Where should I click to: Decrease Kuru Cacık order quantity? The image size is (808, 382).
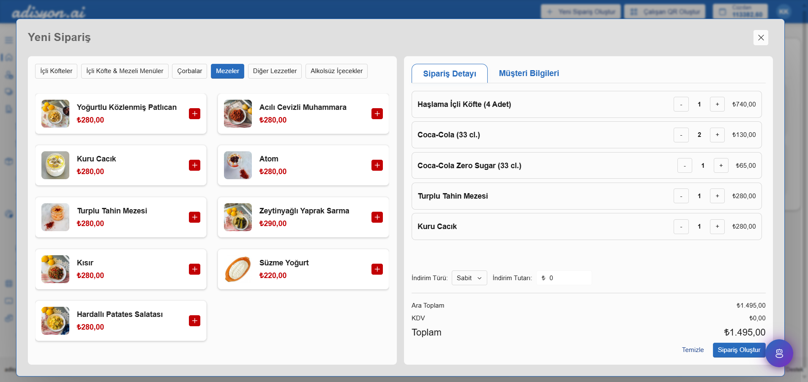point(681,226)
